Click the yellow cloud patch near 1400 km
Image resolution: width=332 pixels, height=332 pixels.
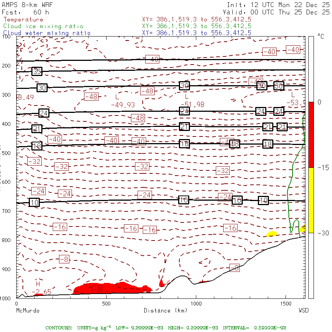tap(271, 234)
